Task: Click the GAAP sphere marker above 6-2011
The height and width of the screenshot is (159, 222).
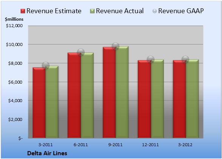Action: [81, 52]
